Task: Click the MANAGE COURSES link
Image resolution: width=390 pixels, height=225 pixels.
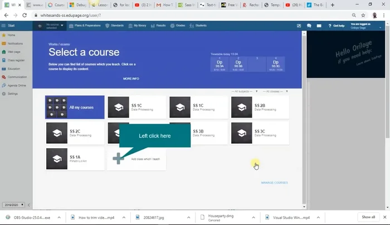Action: [274, 183]
